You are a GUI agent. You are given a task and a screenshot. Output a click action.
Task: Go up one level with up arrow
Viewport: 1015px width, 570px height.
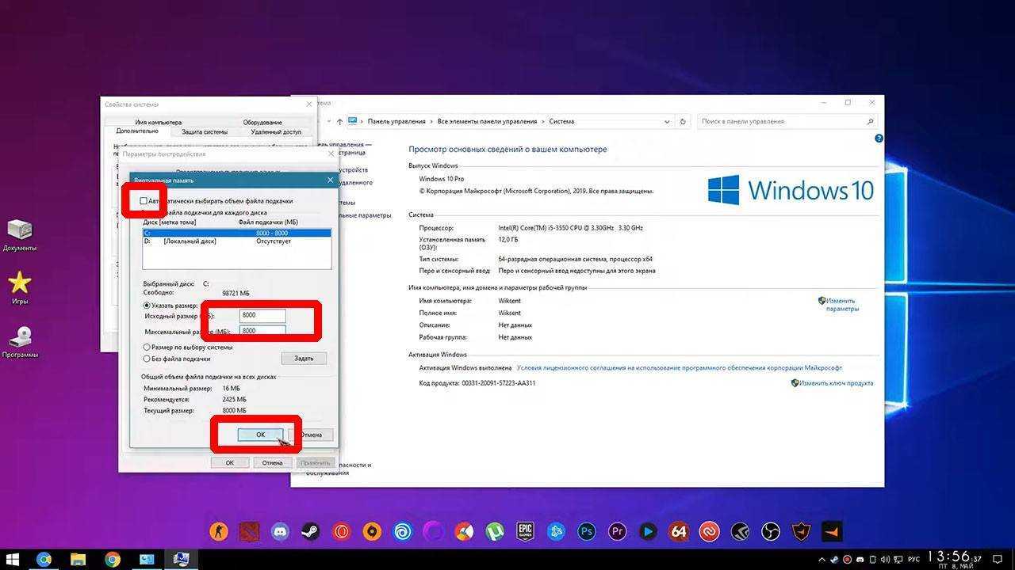point(340,122)
